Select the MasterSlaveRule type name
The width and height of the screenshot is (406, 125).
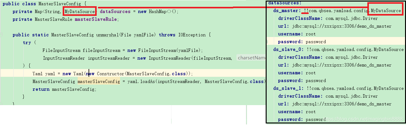[x=53, y=19]
